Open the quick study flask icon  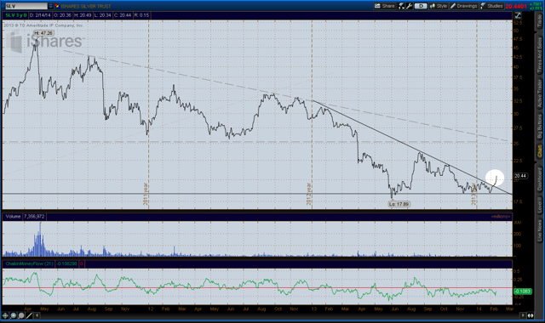pos(401,6)
